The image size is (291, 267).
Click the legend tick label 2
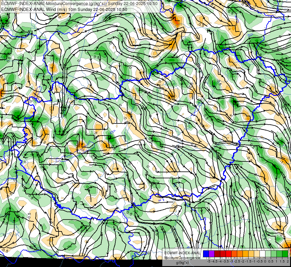click(288, 261)
